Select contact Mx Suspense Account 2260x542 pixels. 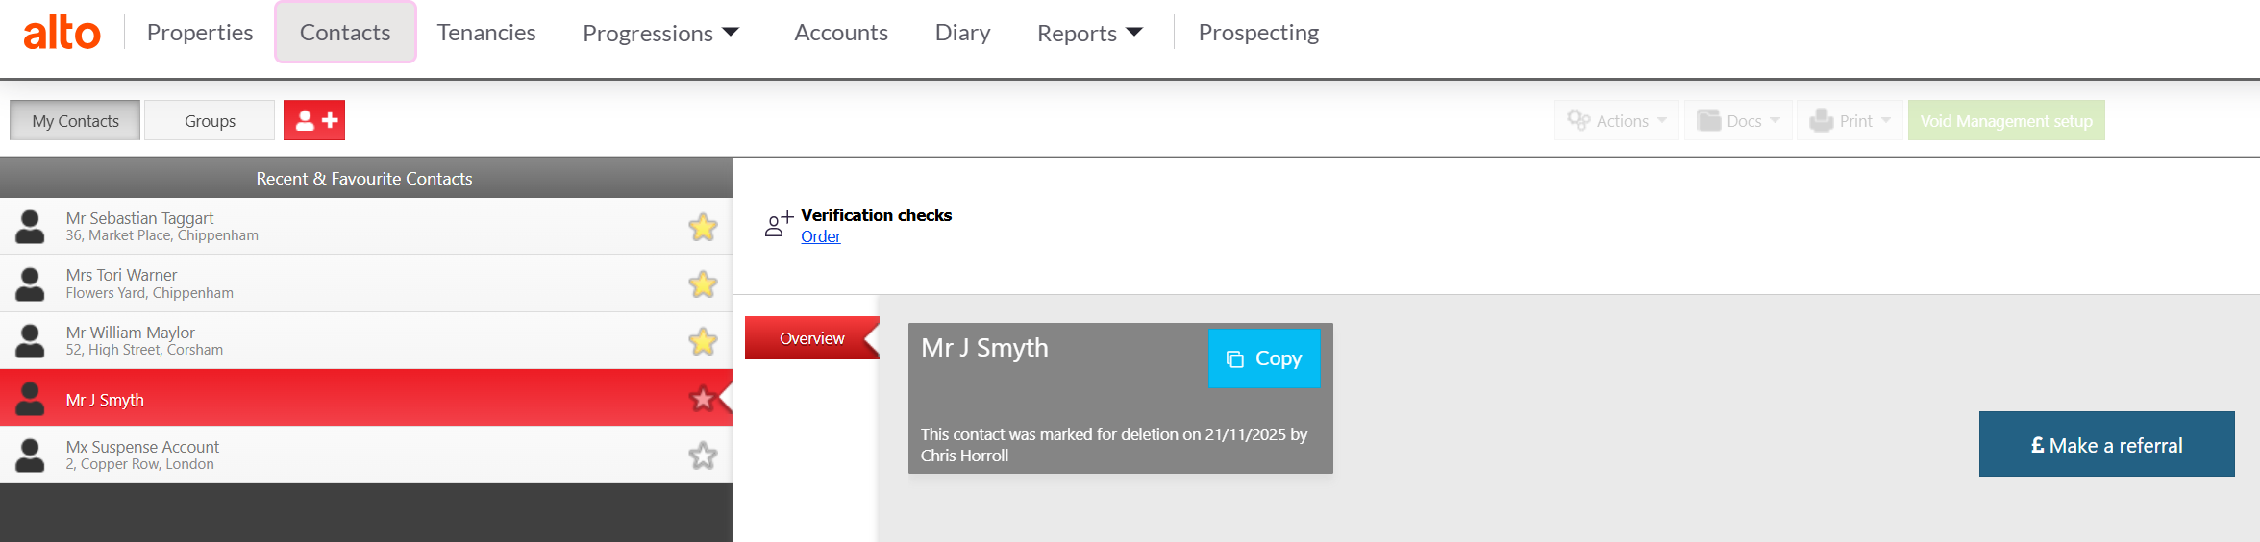[366, 455]
